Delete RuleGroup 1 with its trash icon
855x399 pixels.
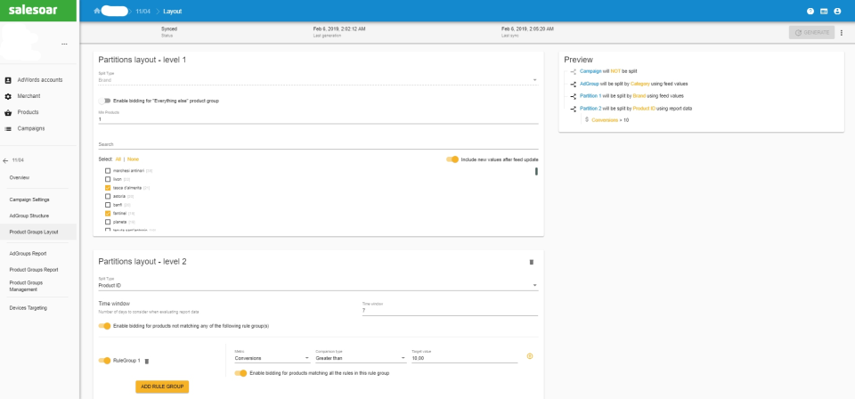pos(146,361)
